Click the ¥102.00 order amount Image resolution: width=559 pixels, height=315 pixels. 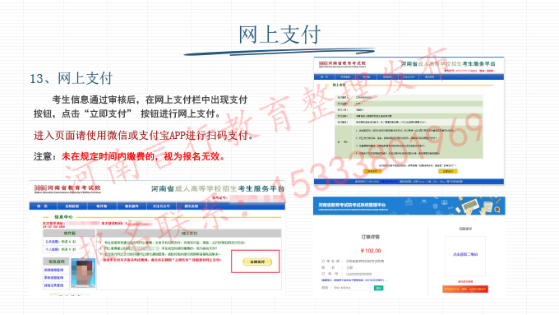(x=371, y=250)
